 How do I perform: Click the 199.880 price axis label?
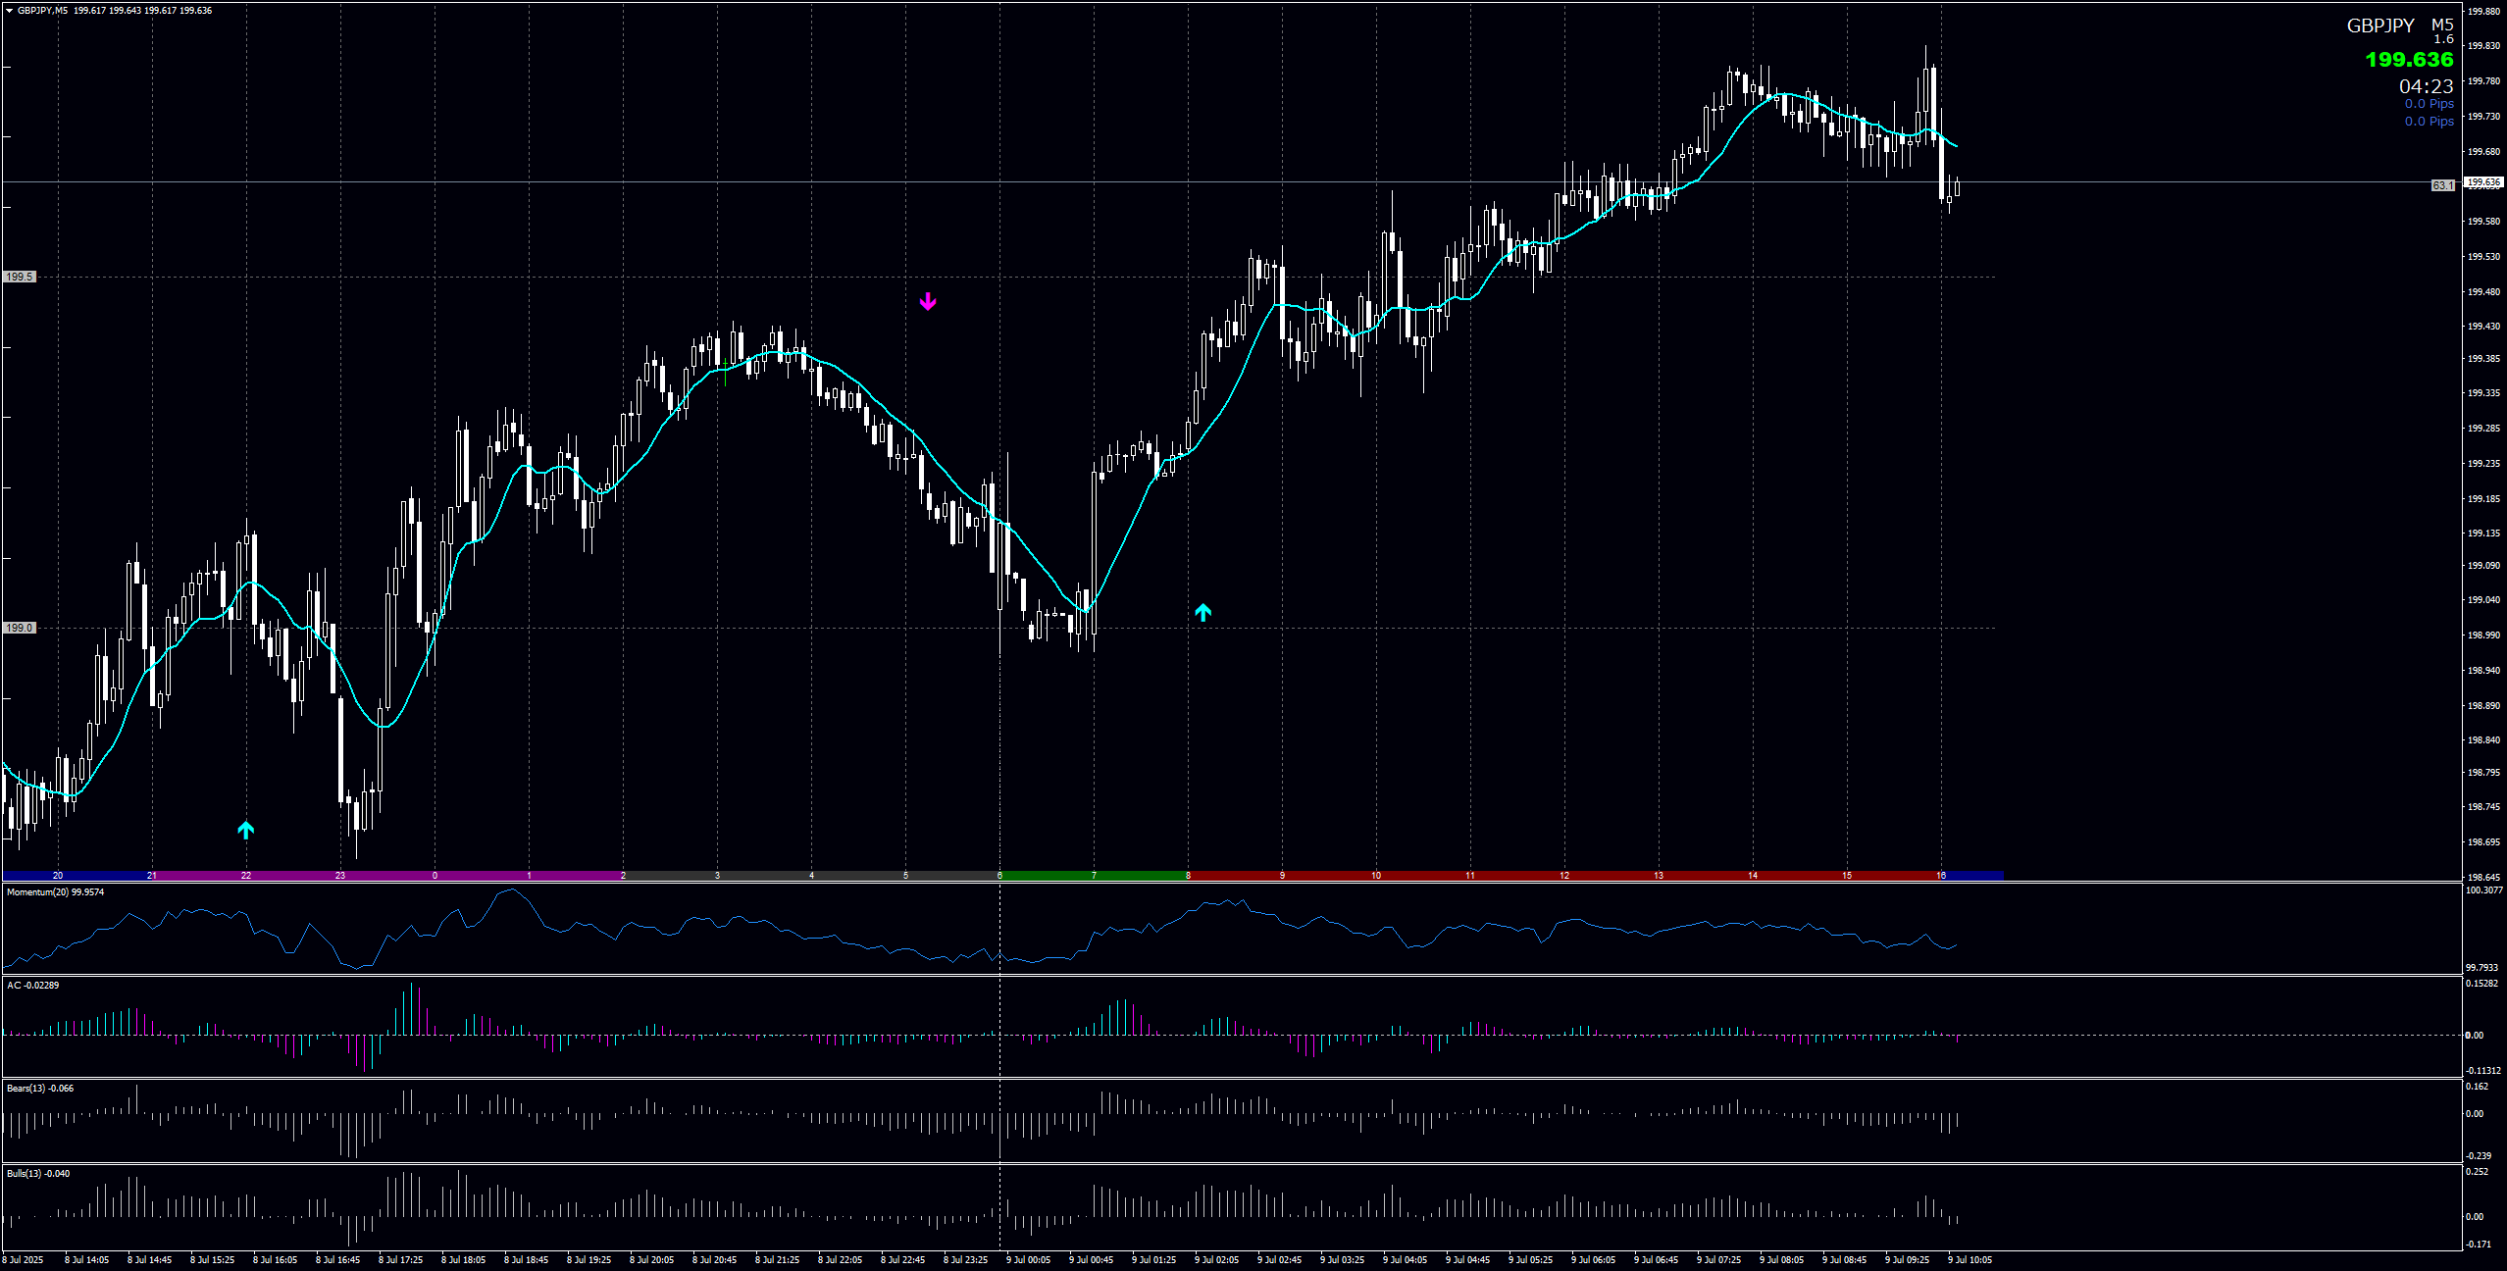2483,12
